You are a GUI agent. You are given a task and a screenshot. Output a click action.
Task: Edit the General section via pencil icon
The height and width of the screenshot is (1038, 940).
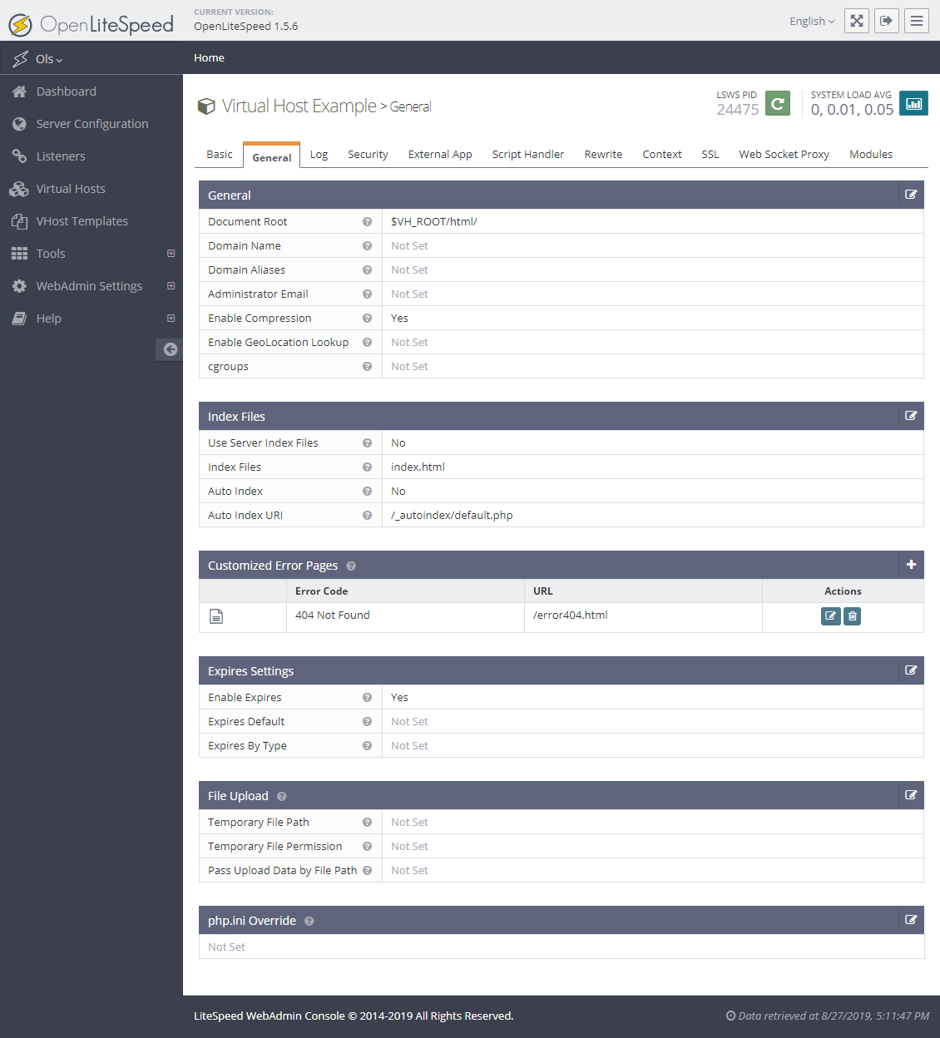(x=911, y=195)
